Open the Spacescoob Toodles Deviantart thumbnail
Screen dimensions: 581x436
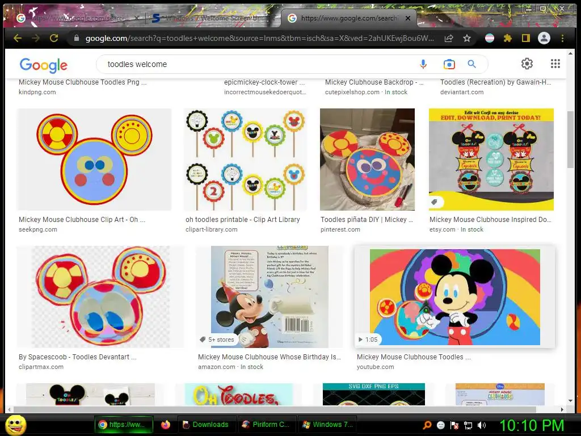point(100,296)
